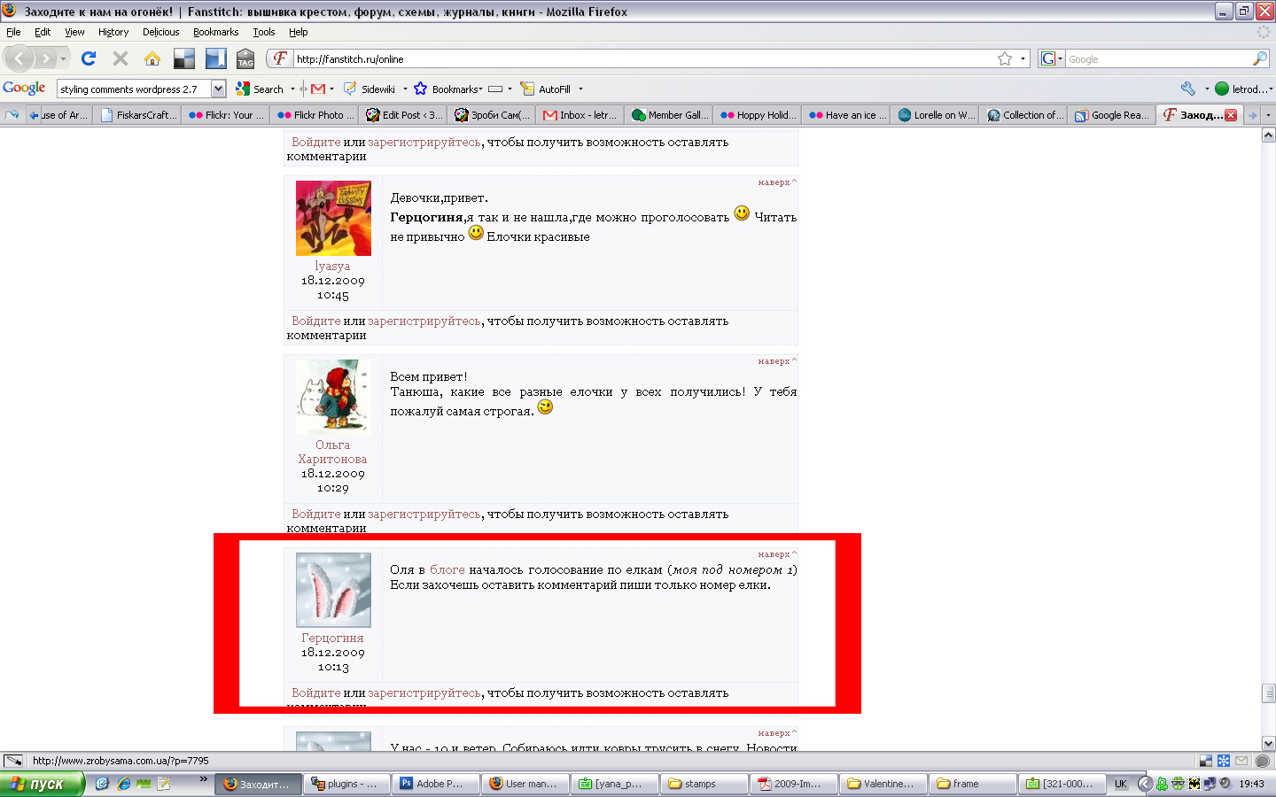The width and height of the screenshot is (1276, 797).
Task: Go to the browser home page
Action: pos(152,58)
